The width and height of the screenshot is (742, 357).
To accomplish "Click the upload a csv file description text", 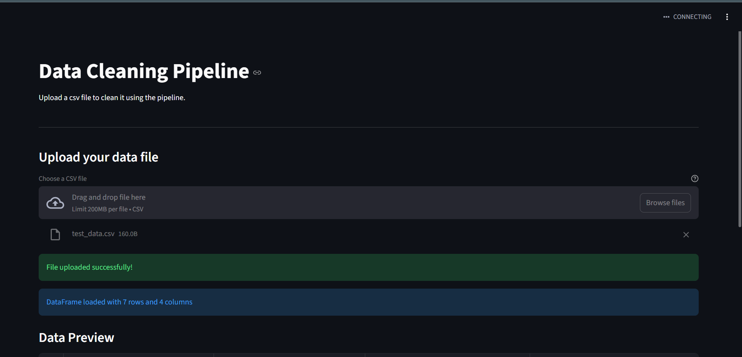I will 112,98.
